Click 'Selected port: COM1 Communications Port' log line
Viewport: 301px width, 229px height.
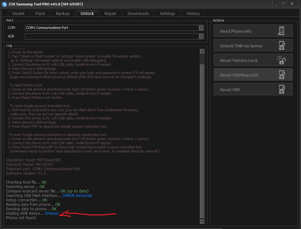pos(43,169)
